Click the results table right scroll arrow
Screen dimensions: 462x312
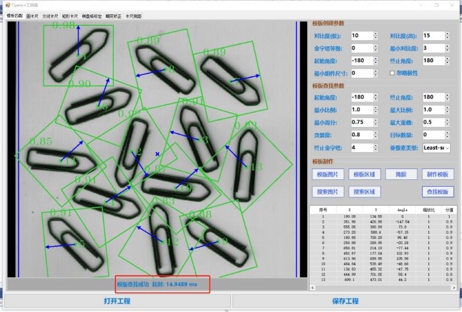[x=454, y=288]
